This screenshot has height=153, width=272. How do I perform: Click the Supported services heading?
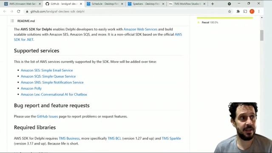[x=37, y=51]
